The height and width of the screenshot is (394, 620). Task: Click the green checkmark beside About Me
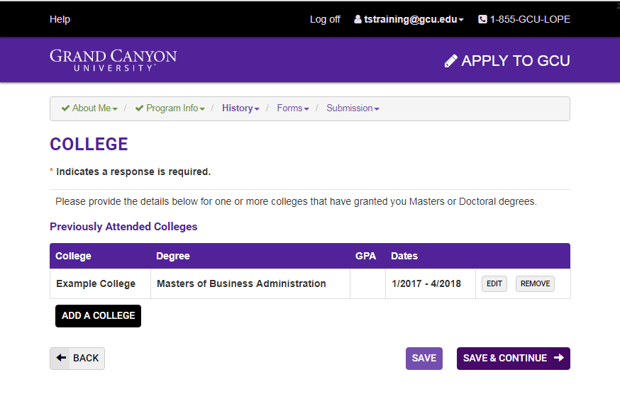pyautogui.click(x=65, y=108)
